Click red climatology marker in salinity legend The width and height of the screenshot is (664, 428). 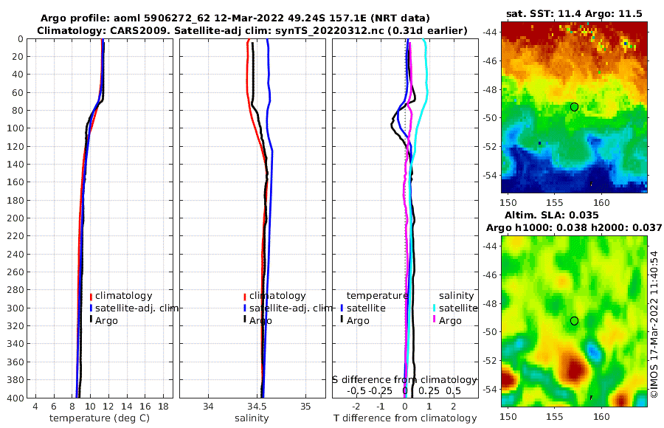tap(245, 297)
